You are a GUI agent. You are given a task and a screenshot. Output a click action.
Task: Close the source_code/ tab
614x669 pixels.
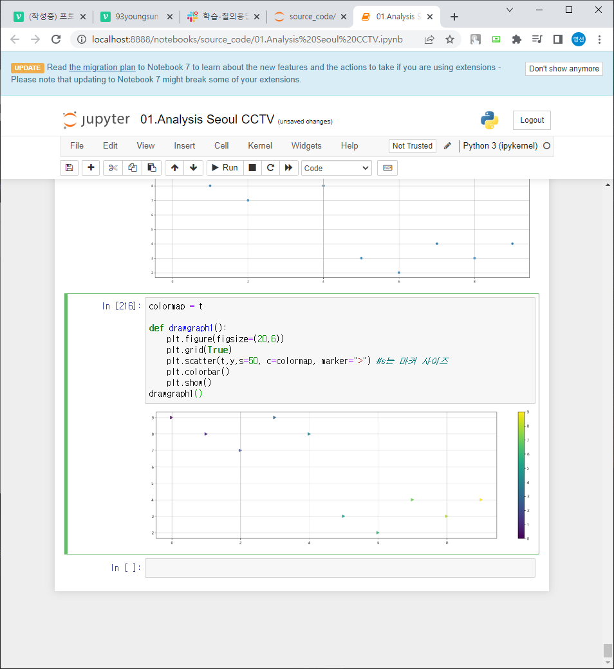click(343, 17)
